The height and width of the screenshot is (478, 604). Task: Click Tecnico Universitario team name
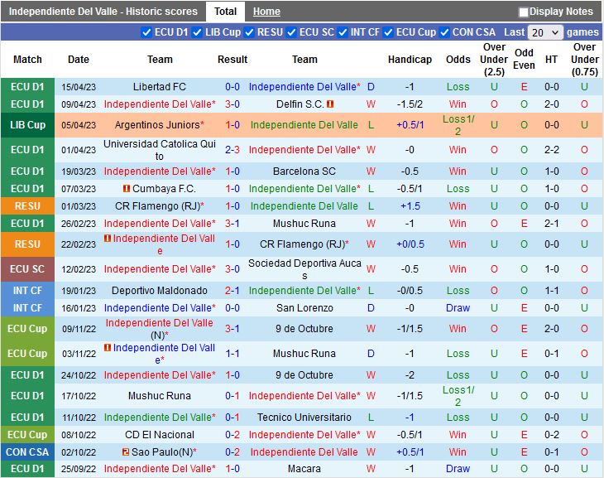click(304, 417)
